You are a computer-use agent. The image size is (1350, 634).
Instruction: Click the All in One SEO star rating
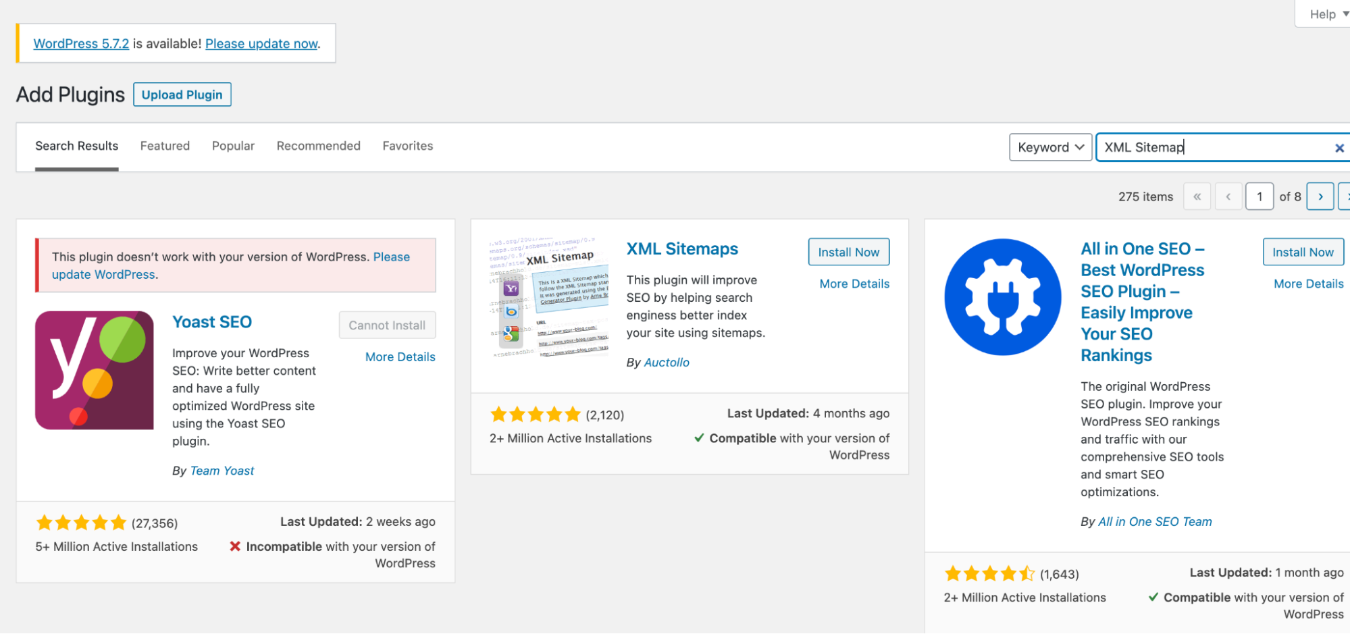[989, 574]
